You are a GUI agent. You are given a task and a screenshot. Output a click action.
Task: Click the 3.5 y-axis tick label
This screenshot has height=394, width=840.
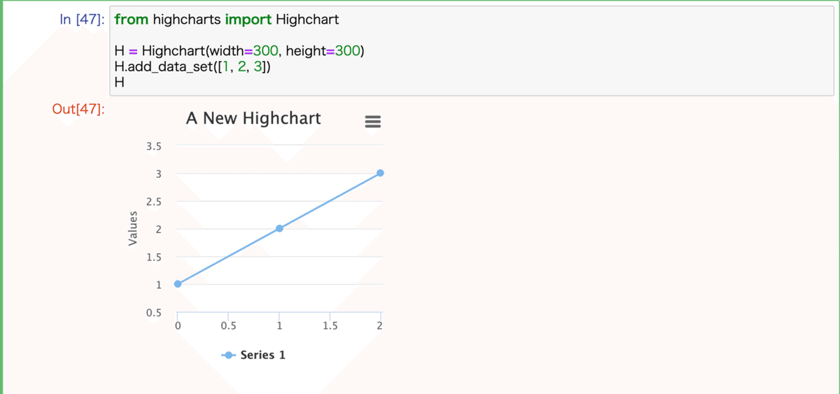[154, 146]
